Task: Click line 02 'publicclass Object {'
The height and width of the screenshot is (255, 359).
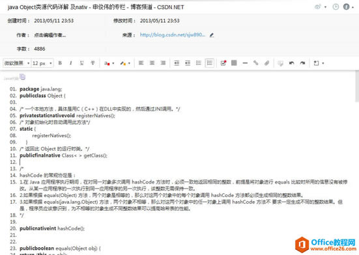Action: tap(42, 96)
